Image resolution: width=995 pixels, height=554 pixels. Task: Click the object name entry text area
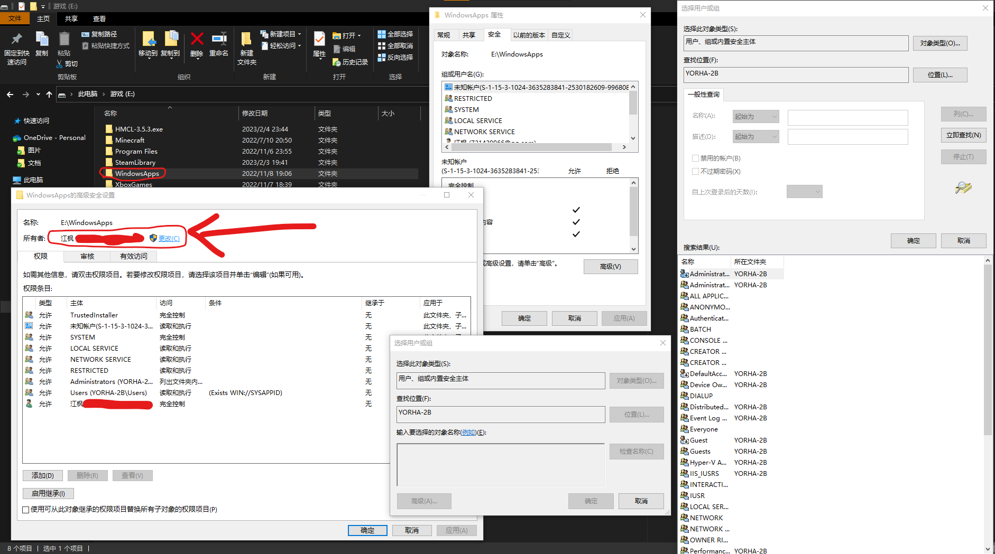pos(501,465)
